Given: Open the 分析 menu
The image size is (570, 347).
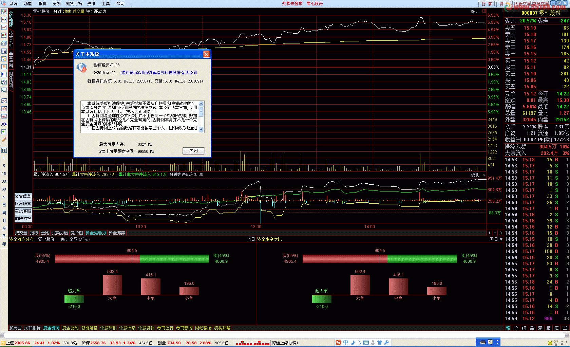Looking at the screenshot, I should point(57,4).
